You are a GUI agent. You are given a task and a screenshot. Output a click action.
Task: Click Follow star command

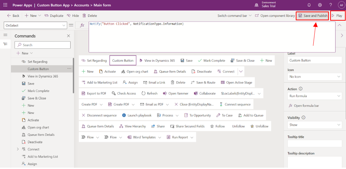217,126
